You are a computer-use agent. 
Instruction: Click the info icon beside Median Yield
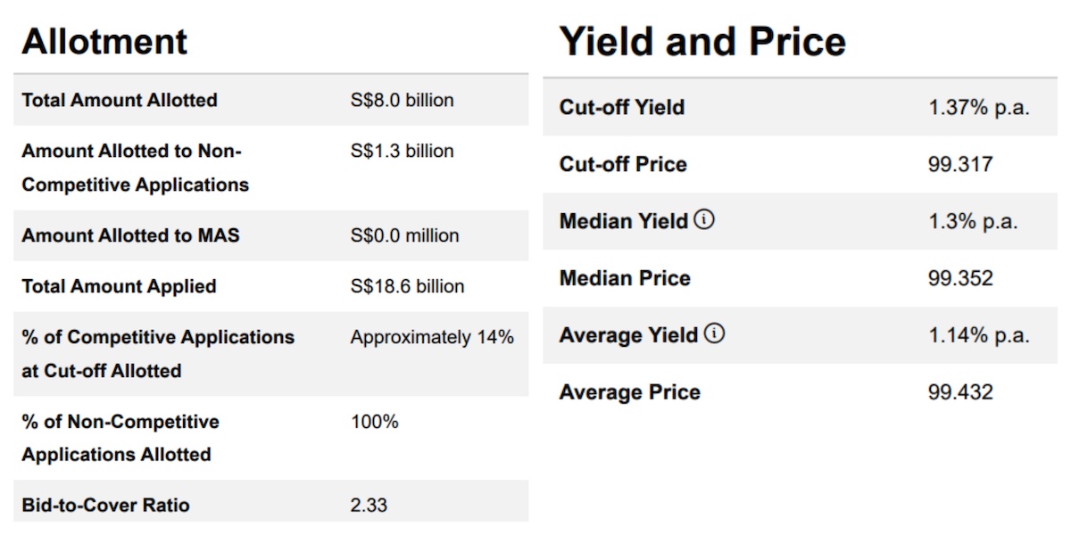704,219
